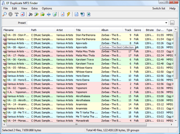Click 'Selected 2 files, 7.650.868 bytes' status
The height and width of the screenshot is (134, 180).
pos(22,130)
